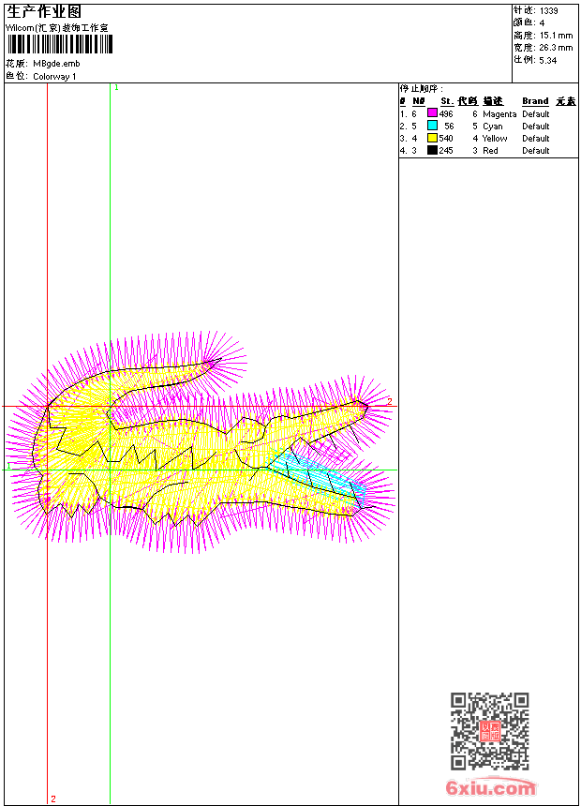The height and width of the screenshot is (806, 581).
Task: Click the height value 15.1 mm
Action: pyautogui.click(x=557, y=36)
